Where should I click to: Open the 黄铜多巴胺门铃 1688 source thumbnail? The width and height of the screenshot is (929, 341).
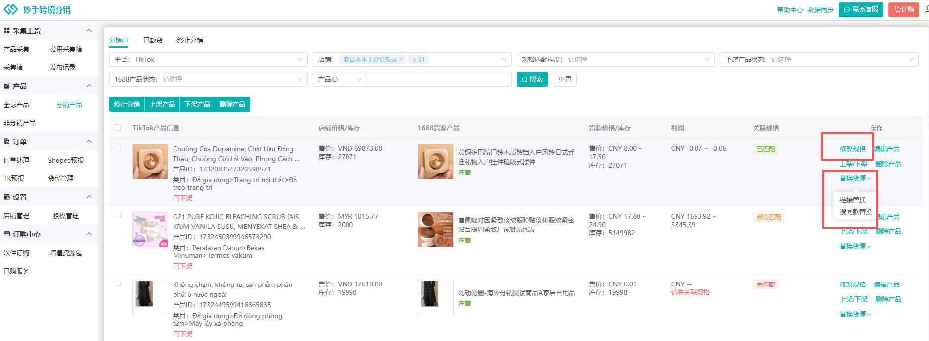pos(436,162)
